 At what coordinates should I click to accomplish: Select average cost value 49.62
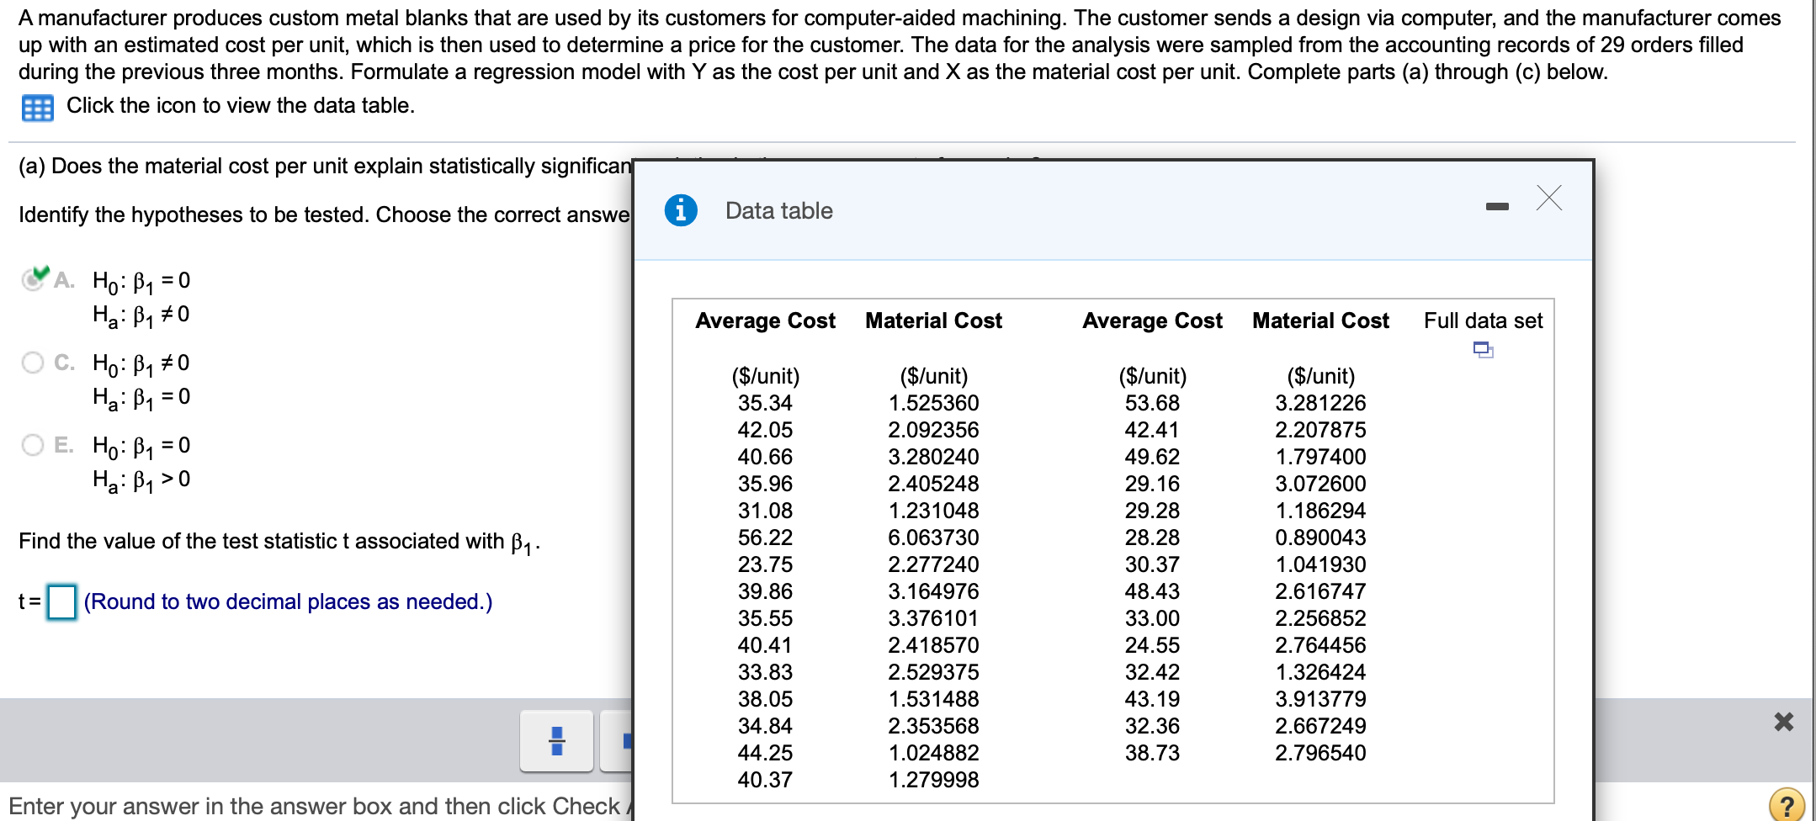1152,457
